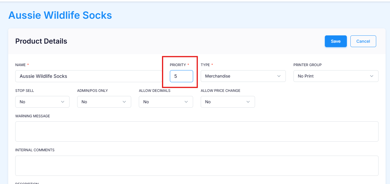Click the Allow Decimals chevron icon
The width and height of the screenshot is (390, 184).
pos(186,102)
